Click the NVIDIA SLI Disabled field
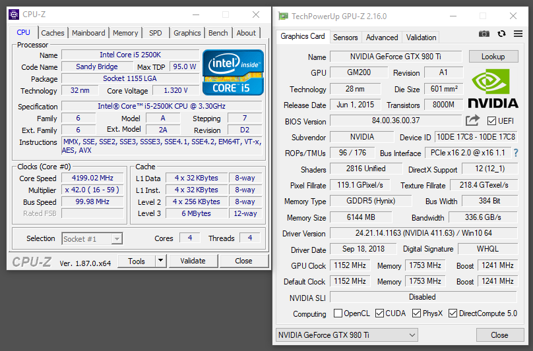533x351 pixels. 423,297
